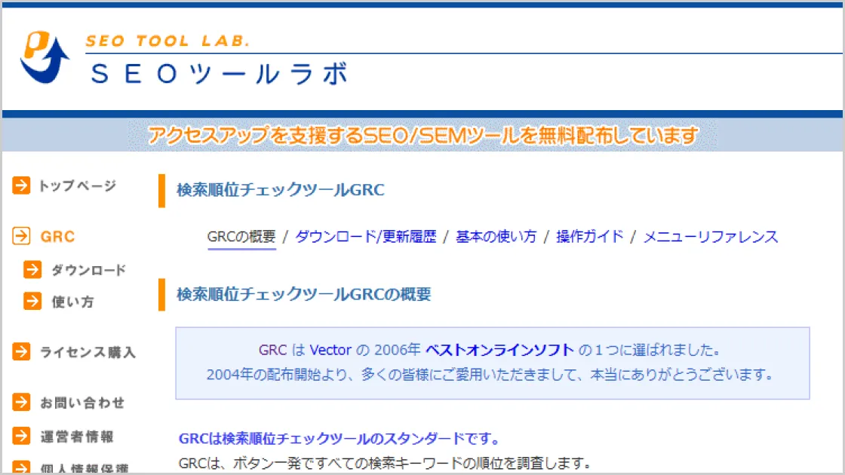Screen dimensions: 845x475
Task: Click the arrow icon next to 使い方
Action: coord(32,302)
